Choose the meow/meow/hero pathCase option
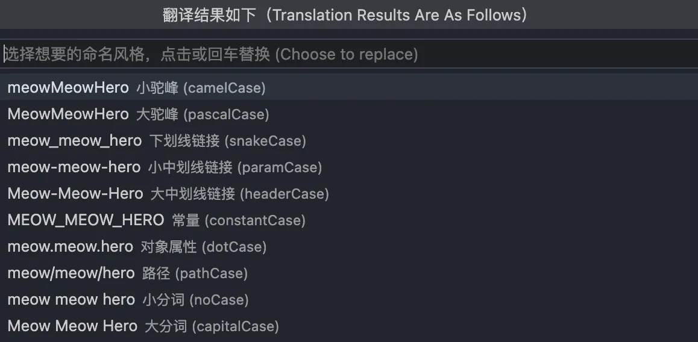 pyautogui.click(x=71, y=273)
